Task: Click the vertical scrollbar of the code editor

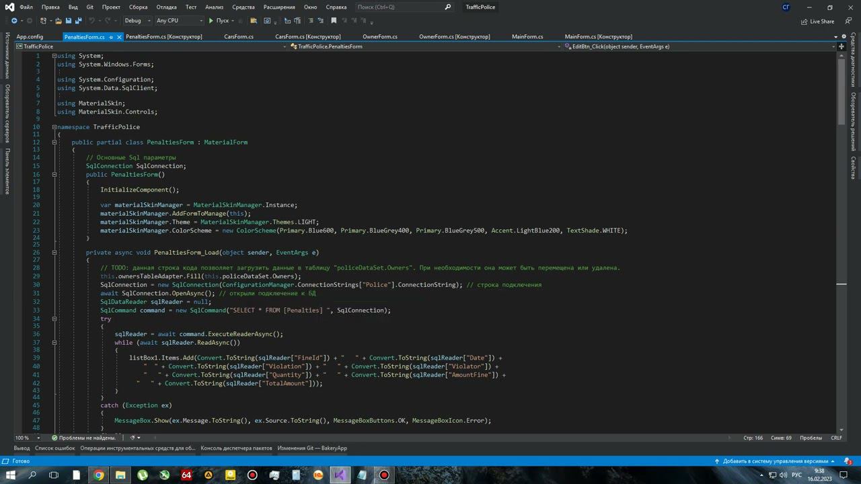Action: (841, 242)
